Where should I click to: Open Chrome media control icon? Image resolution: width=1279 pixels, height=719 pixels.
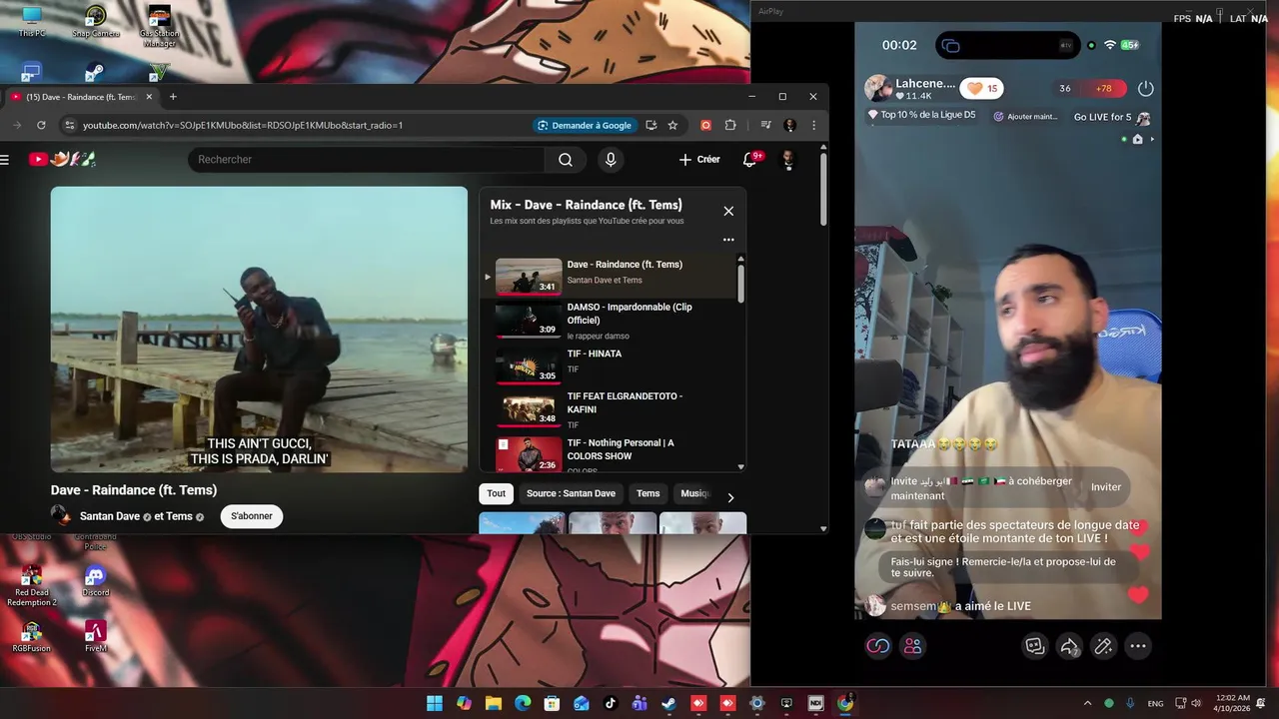[x=765, y=125]
